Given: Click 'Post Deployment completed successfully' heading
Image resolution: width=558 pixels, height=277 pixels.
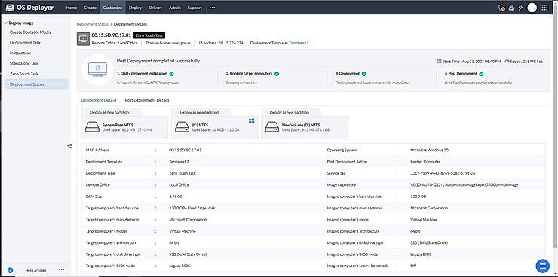Looking at the screenshot, I should (158, 61).
